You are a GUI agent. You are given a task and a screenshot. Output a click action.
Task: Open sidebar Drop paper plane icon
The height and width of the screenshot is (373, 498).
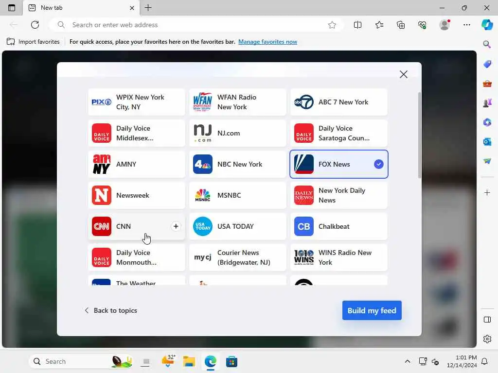click(487, 161)
